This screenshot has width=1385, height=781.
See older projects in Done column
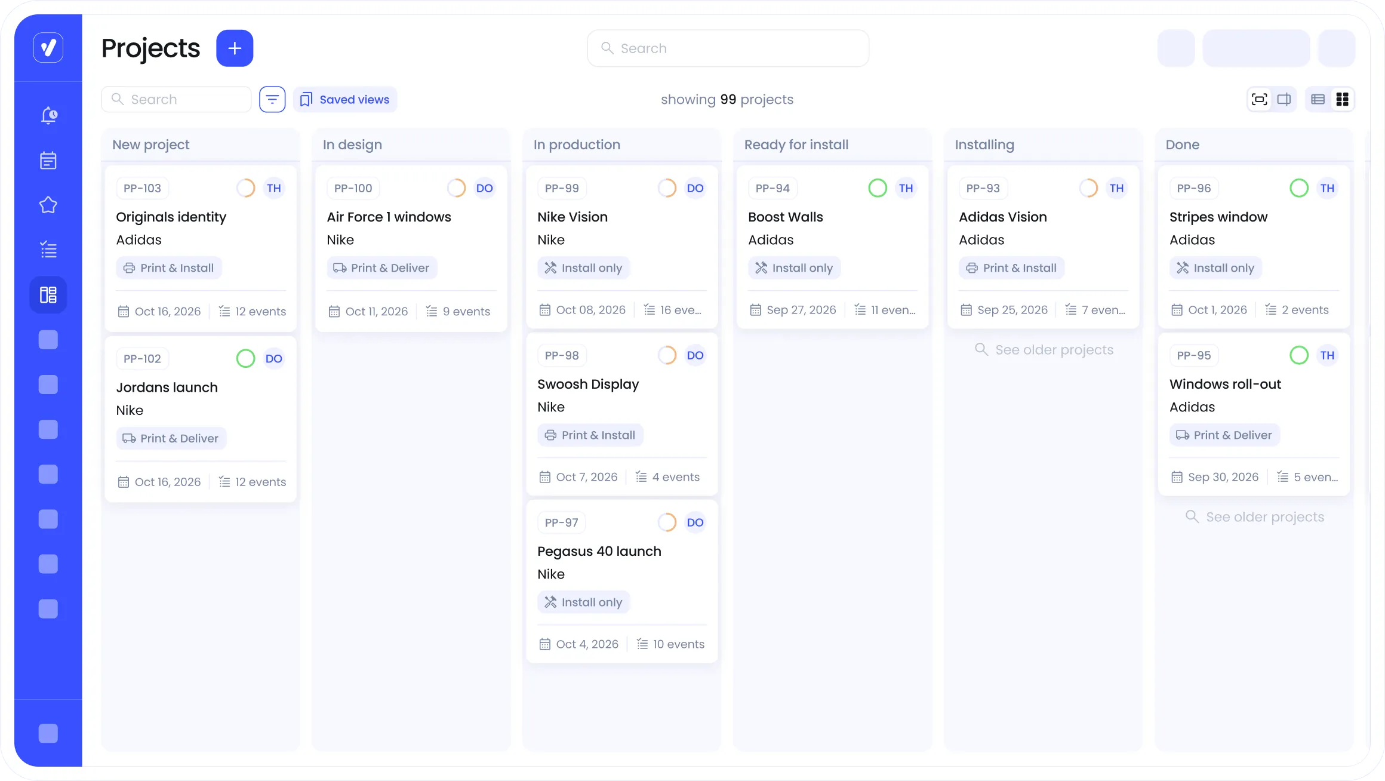(x=1254, y=517)
